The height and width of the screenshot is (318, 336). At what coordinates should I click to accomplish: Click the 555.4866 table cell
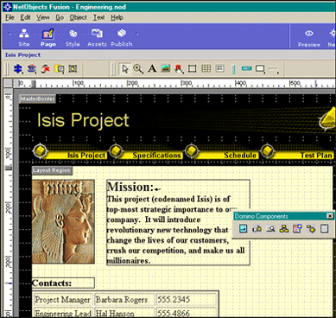(187, 313)
